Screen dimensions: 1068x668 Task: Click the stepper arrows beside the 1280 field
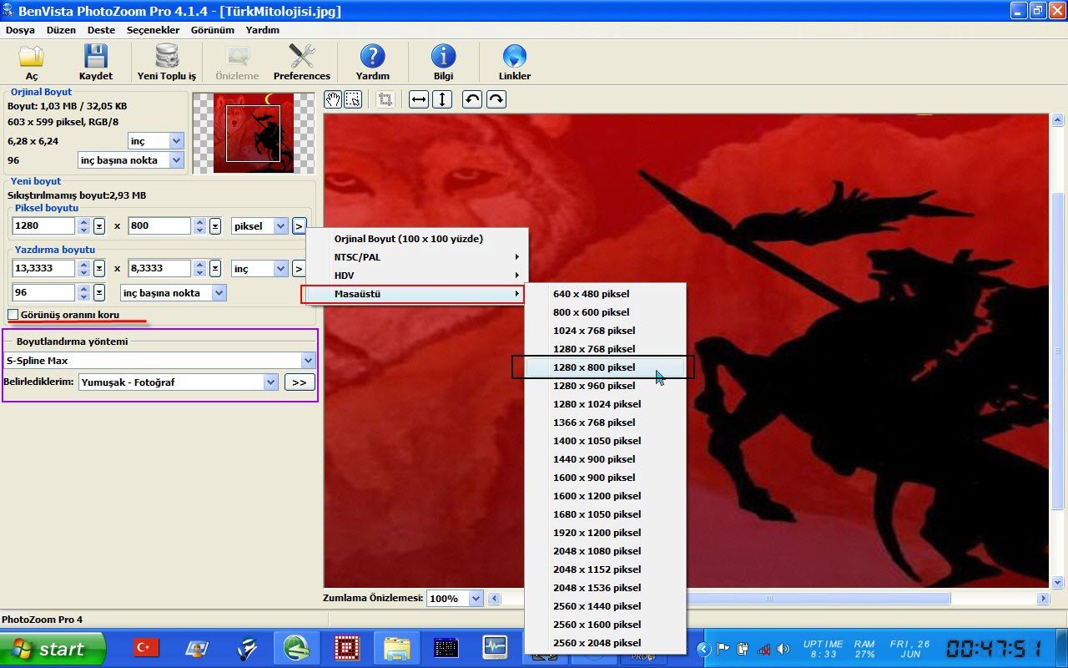point(83,226)
